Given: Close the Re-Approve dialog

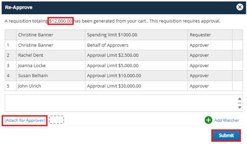Looking at the screenshot, I should coord(240,7).
